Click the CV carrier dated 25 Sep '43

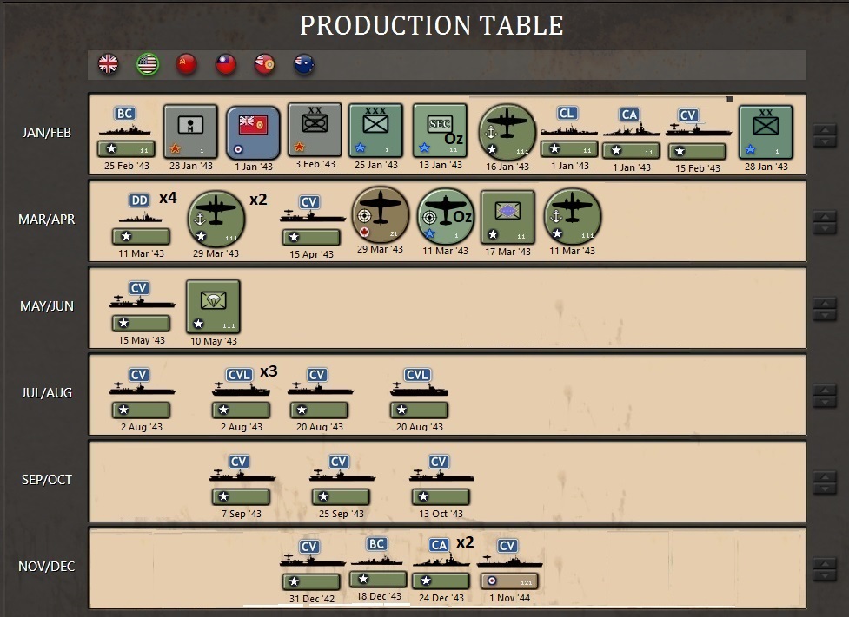tap(342, 479)
